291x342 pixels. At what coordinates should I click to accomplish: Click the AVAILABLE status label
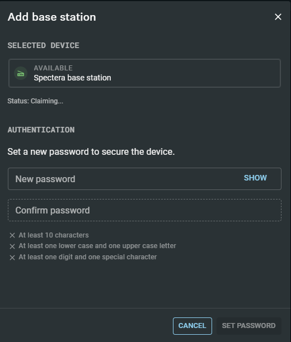53,68
